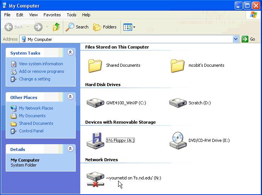The width and height of the screenshot is (262, 195).
Task: Expand the Address bar dropdown list
Action: click(236, 39)
